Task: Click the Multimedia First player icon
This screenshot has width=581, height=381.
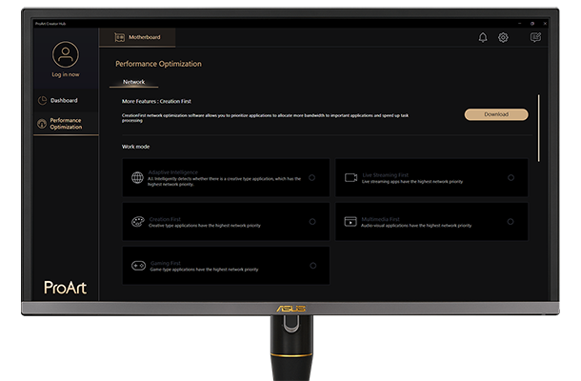Action: point(351,222)
